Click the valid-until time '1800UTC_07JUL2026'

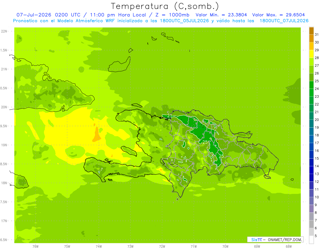tap(284, 21)
